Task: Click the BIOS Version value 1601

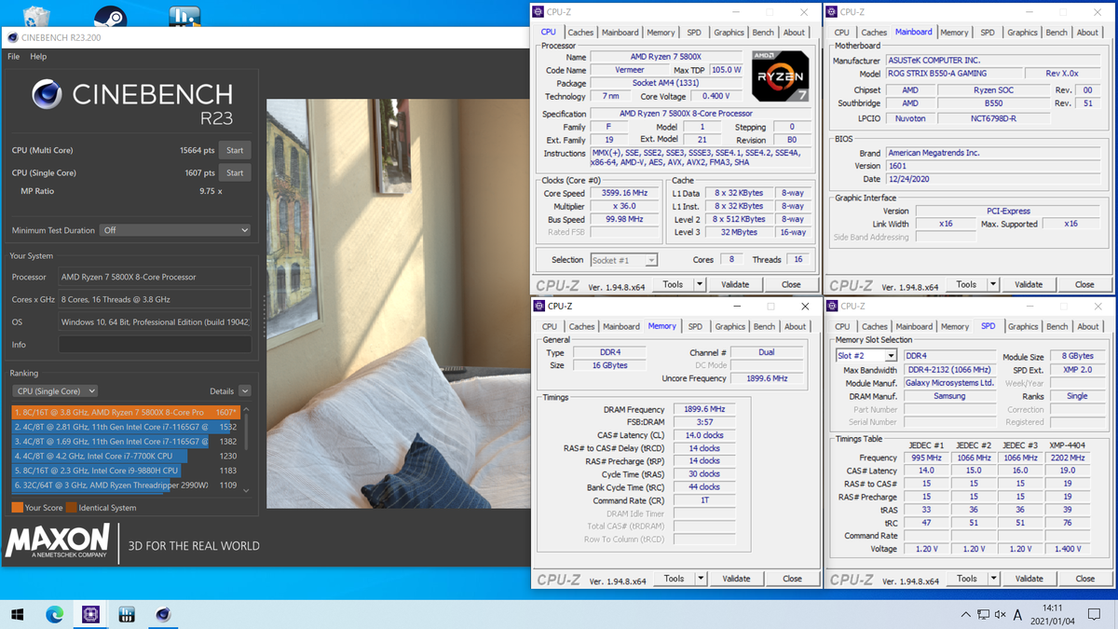Action: 995,166
